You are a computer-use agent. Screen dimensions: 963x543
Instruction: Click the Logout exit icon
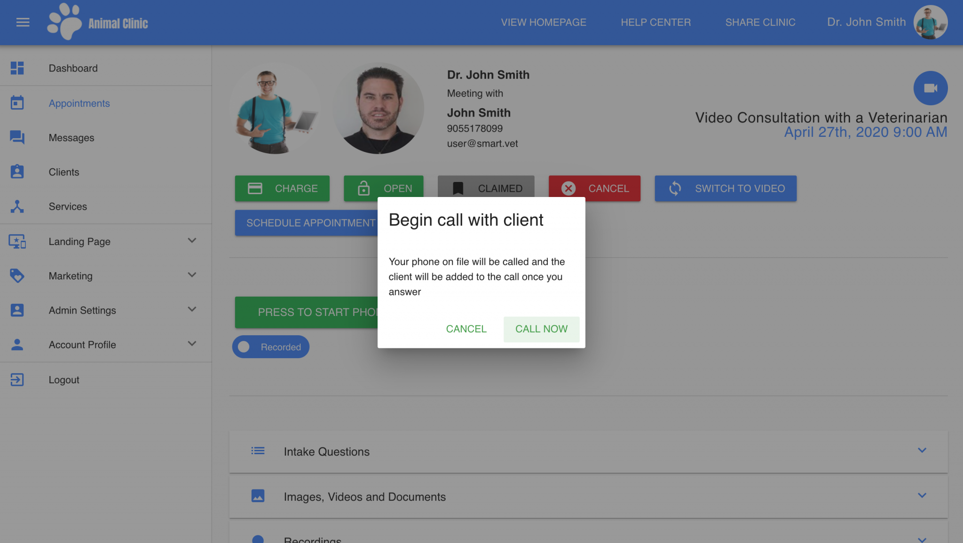click(17, 379)
